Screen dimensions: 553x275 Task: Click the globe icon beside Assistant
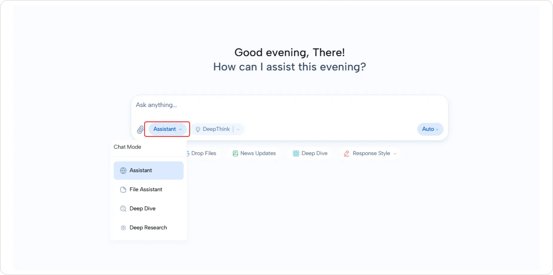tap(123, 170)
